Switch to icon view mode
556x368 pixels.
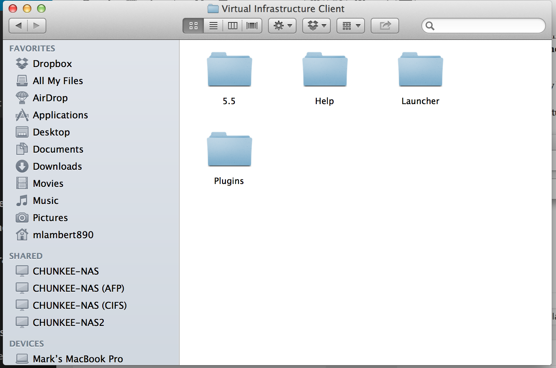[194, 26]
